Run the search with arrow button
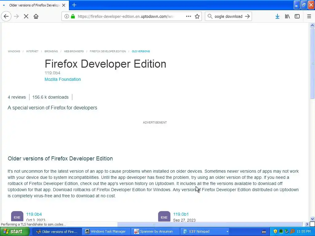315x236 pixels. point(247,16)
